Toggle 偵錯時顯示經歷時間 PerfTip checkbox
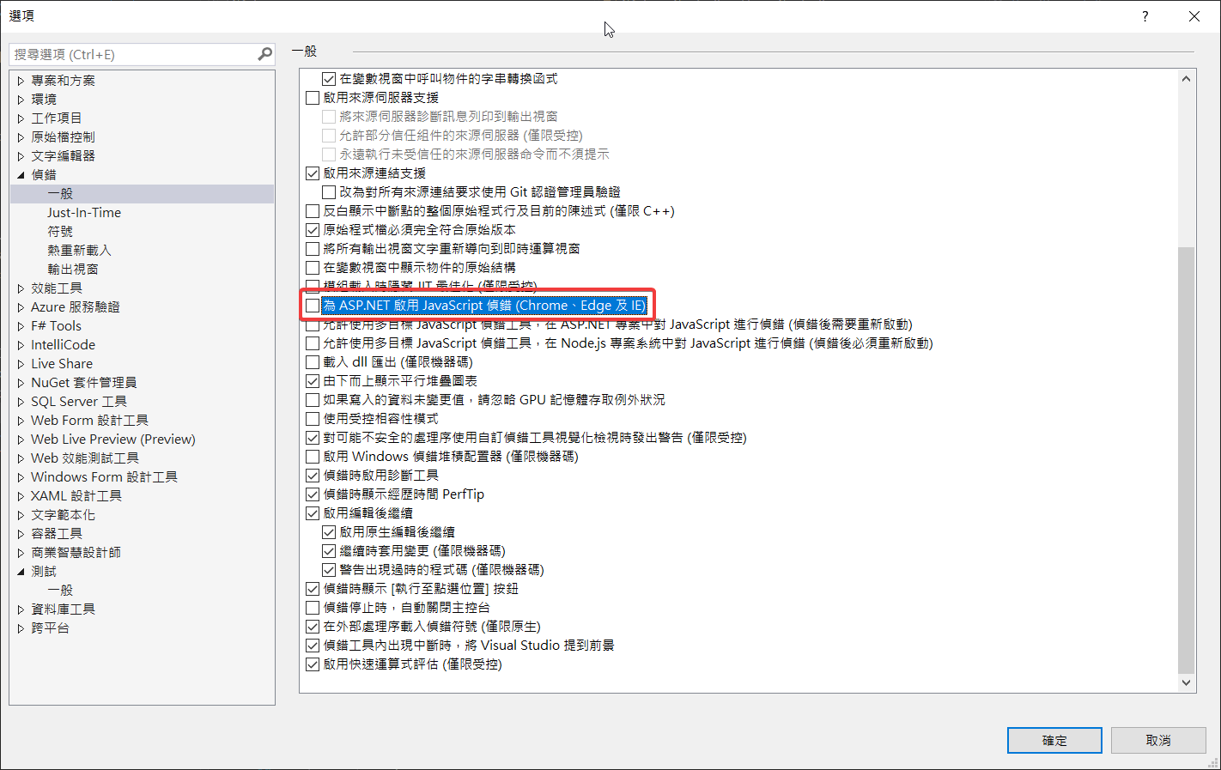This screenshot has height=770, width=1221. click(313, 494)
